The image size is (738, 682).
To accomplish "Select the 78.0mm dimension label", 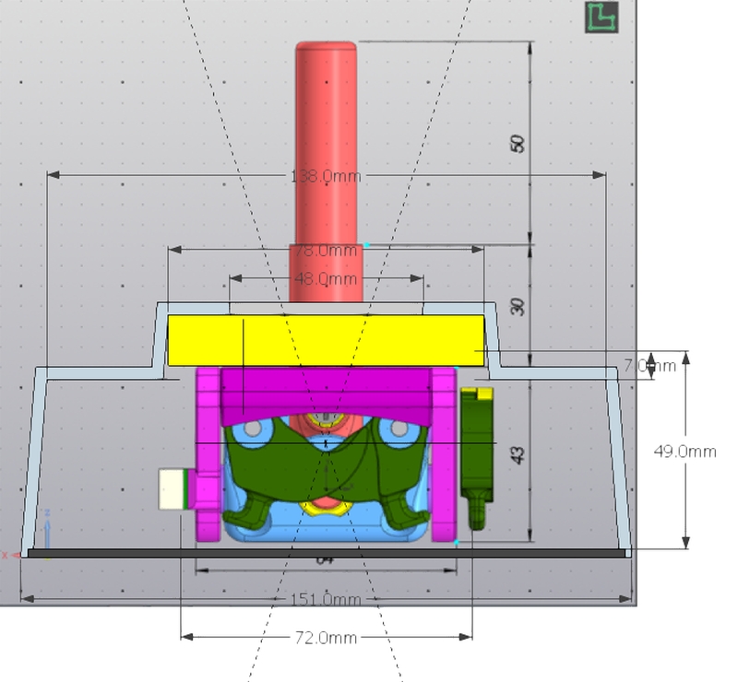I will [326, 251].
